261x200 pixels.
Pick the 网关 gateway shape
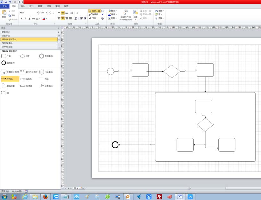click(22, 56)
